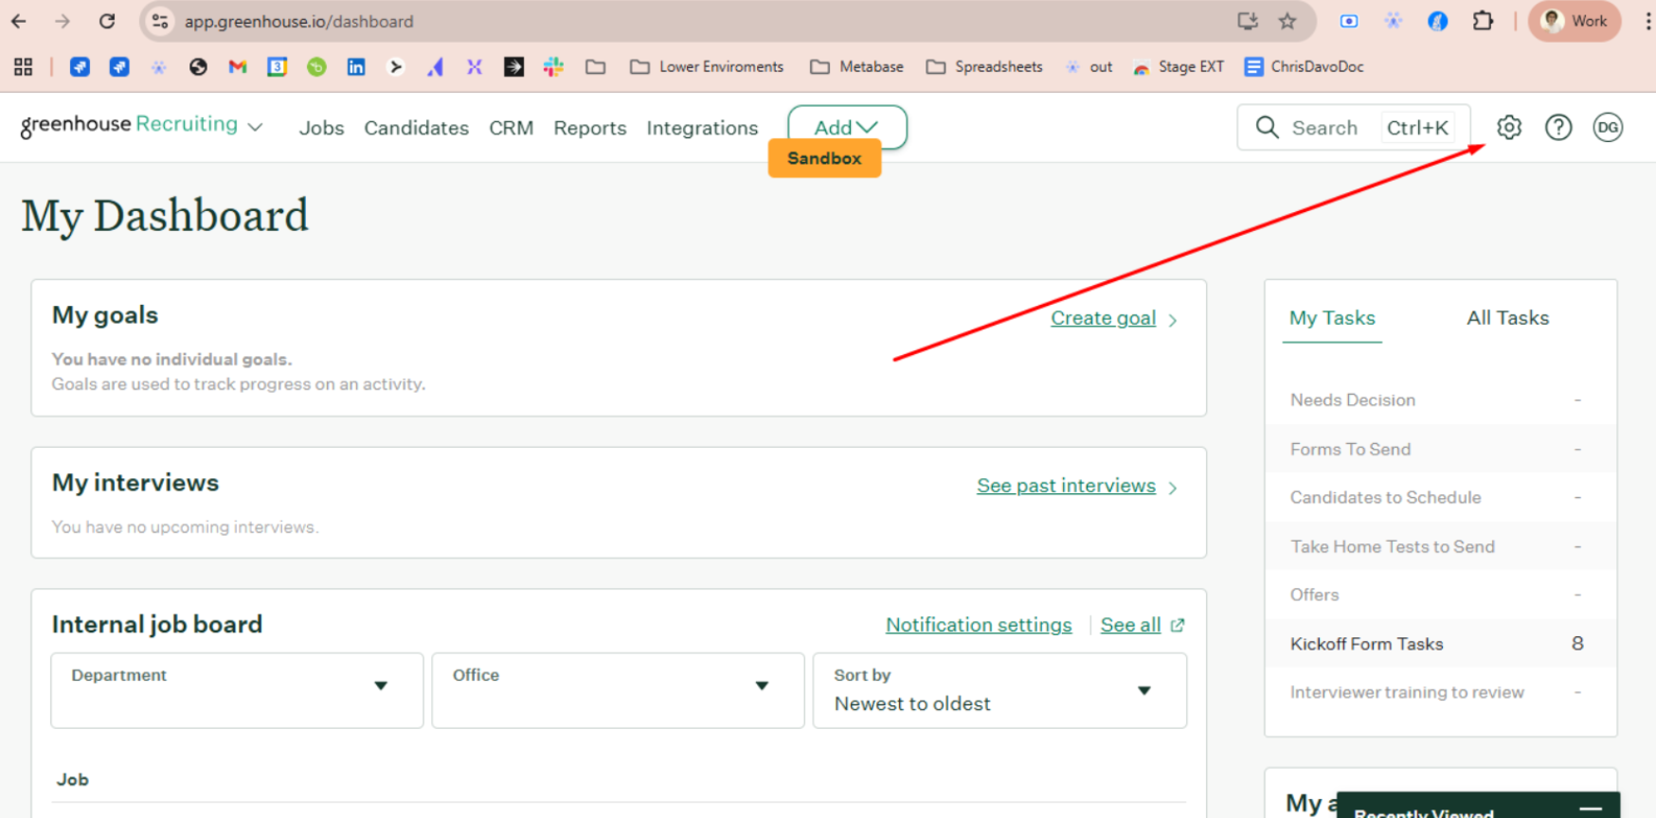Click the black square arrow bookmark icon
This screenshot has height=818, width=1656.
(513, 66)
